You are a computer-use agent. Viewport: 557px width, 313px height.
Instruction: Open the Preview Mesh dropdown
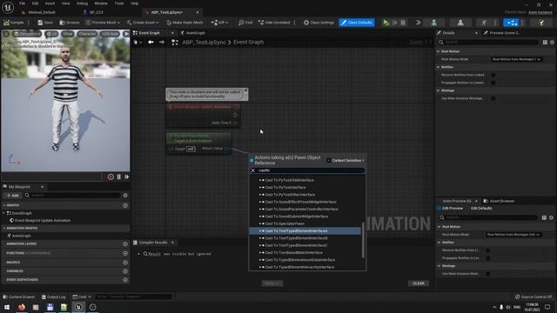point(104,23)
